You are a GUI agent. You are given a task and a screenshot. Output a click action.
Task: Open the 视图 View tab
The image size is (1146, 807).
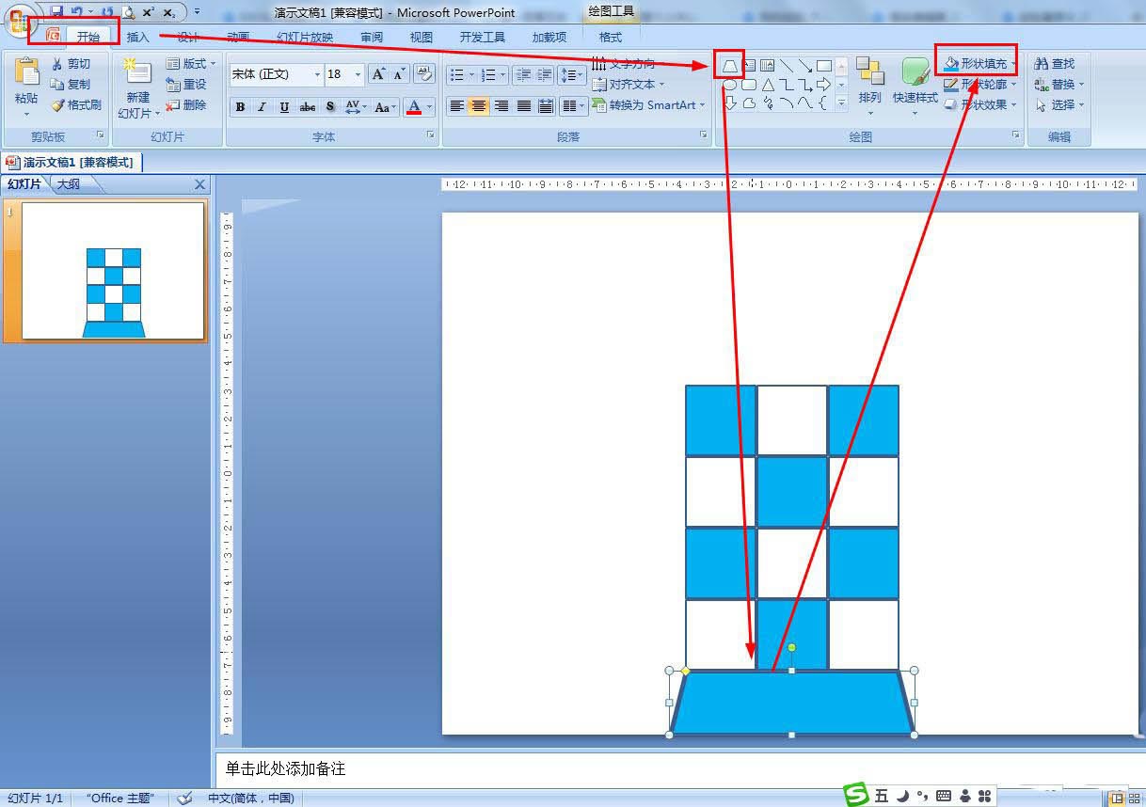pos(422,37)
